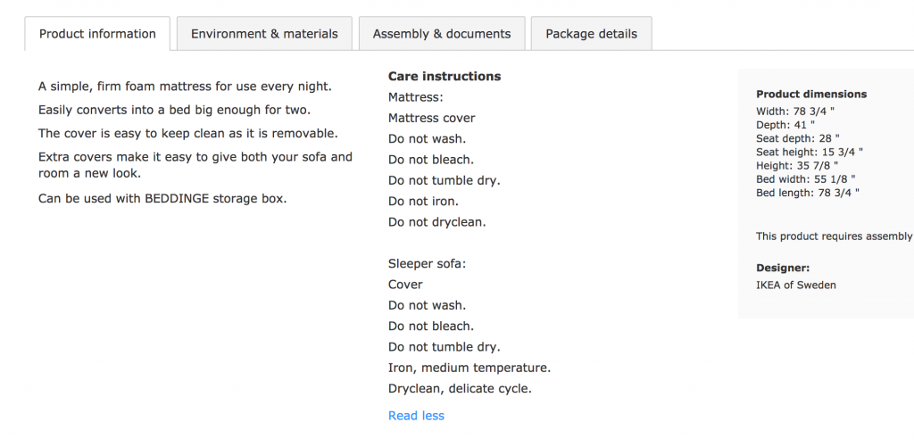Click IKEA of Sweden text
Image resolution: width=914 pixels, height=447 pixels.
(796, 286)
